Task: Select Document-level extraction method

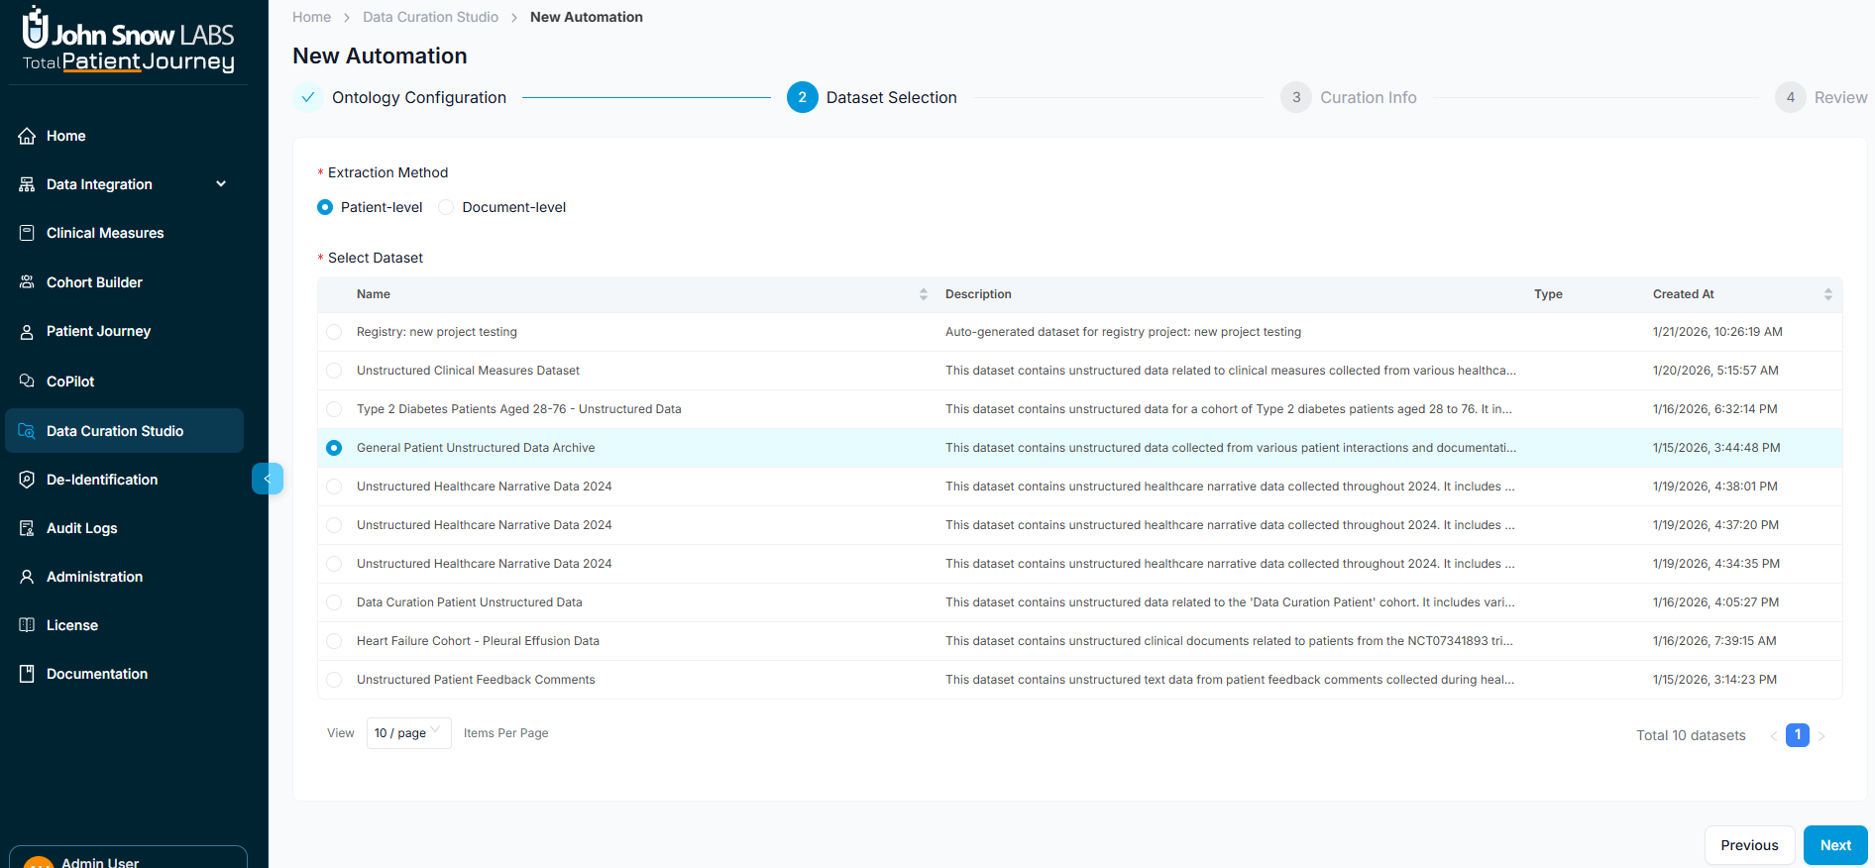Action: click(x=446, y=207)
